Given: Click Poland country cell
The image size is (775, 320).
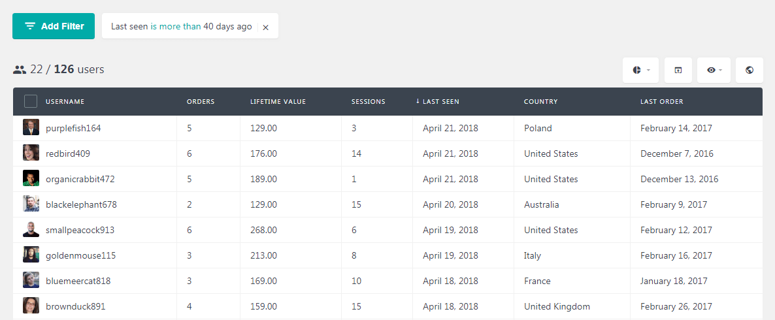Looking at the screenshot, I should (538, 128).
